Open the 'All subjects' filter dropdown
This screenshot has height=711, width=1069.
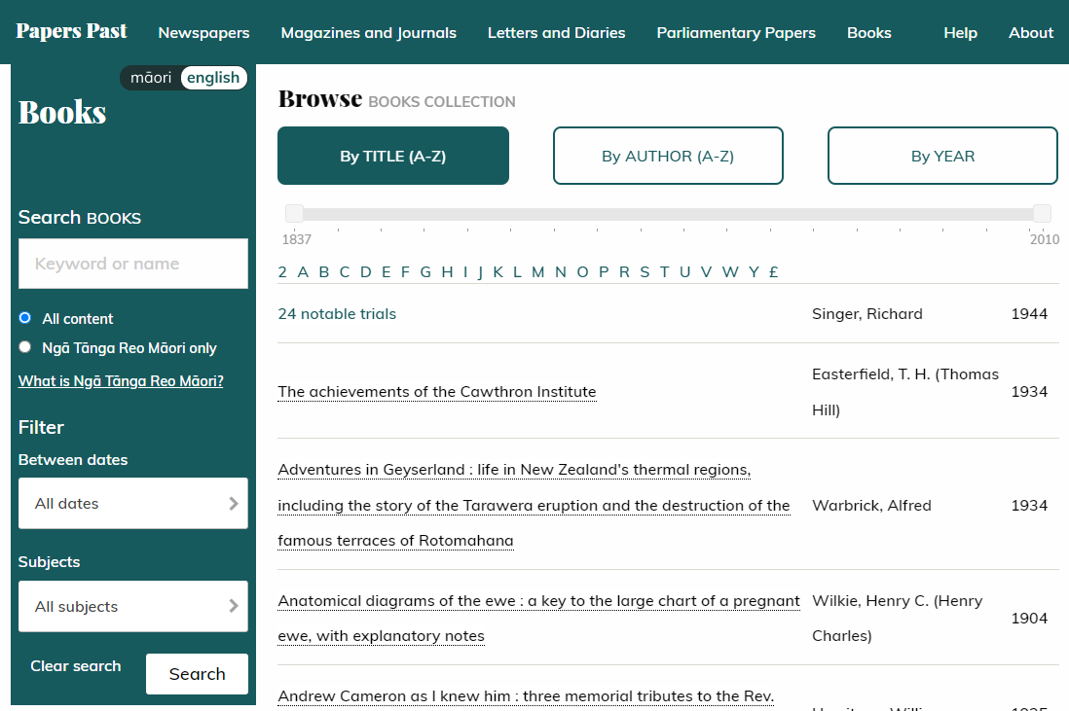[132, 606]
